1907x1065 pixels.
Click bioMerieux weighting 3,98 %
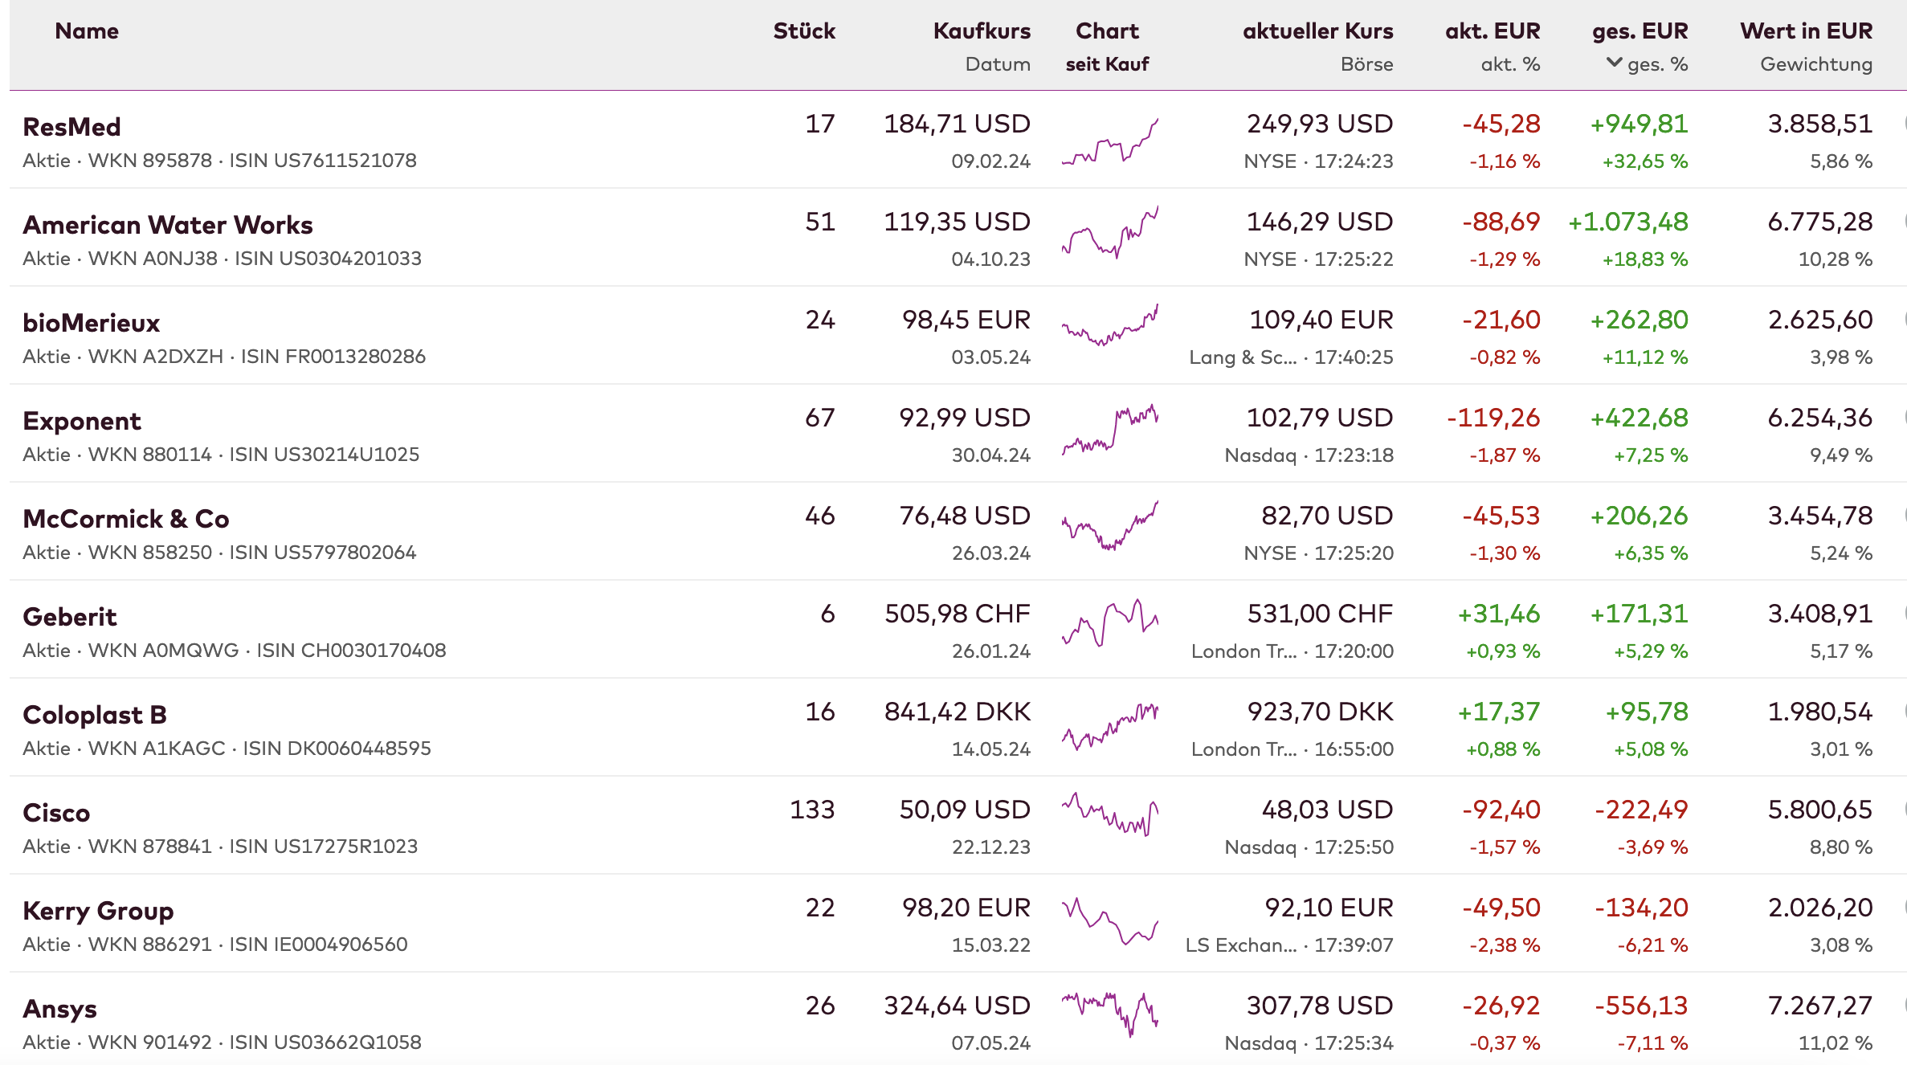(x=1840, y=357)
